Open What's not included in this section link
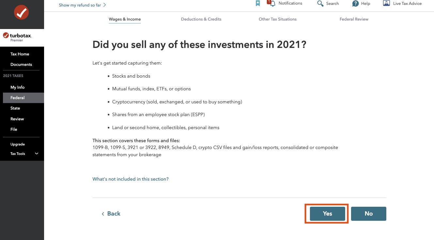This screenshot has width=434, height=240. 131,179
